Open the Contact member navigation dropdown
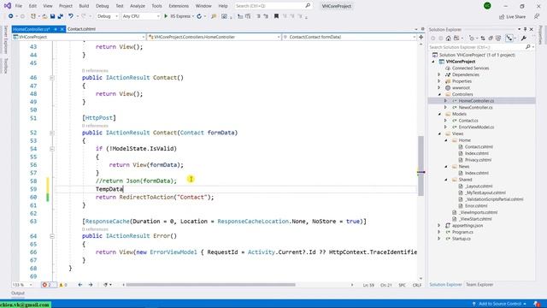 pyautogui.click(x=350, y=37)
